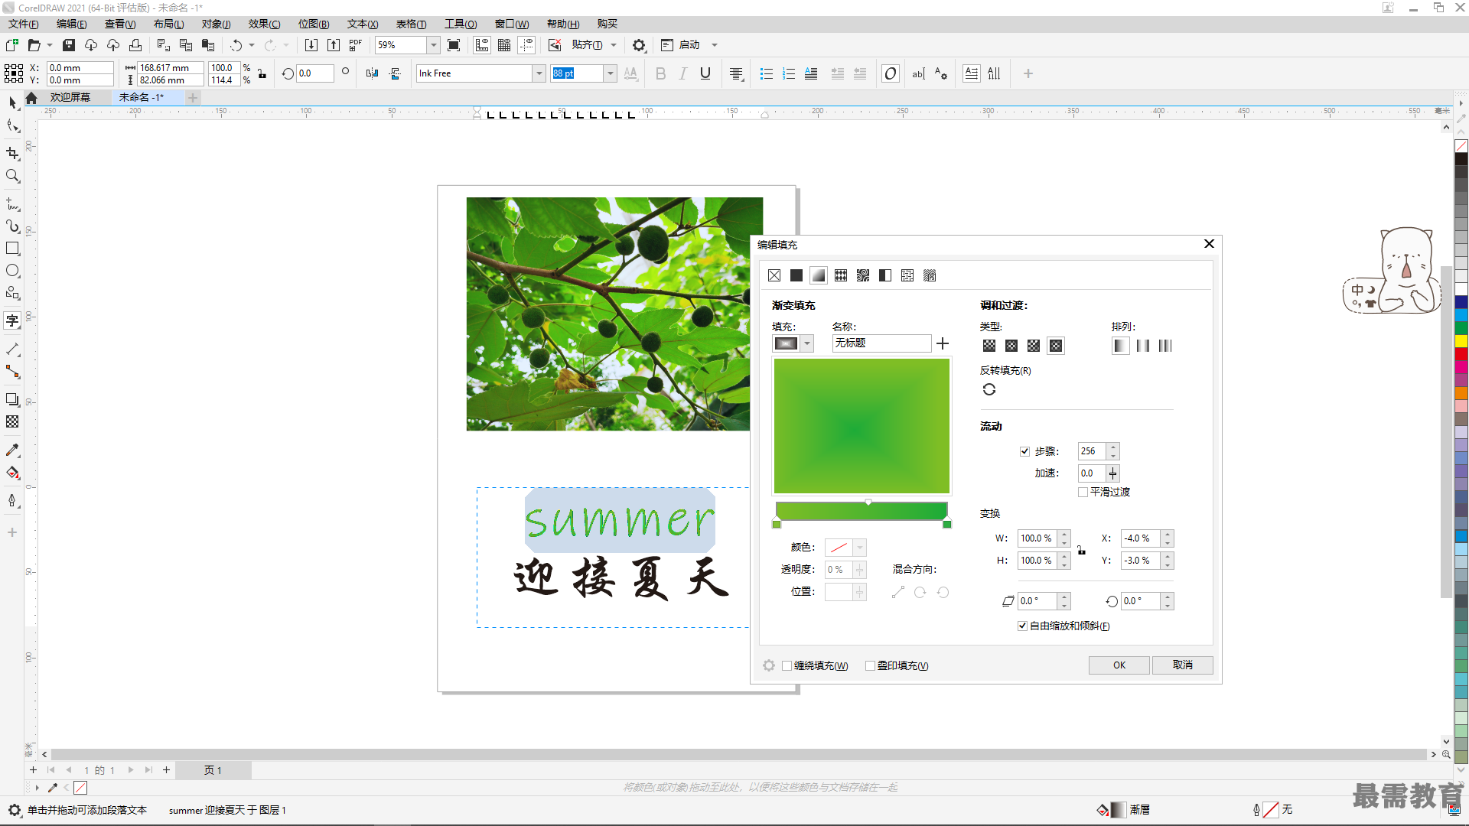Select the Zoom tool in toolbox

pyautogui.click(x=12, y=176)
